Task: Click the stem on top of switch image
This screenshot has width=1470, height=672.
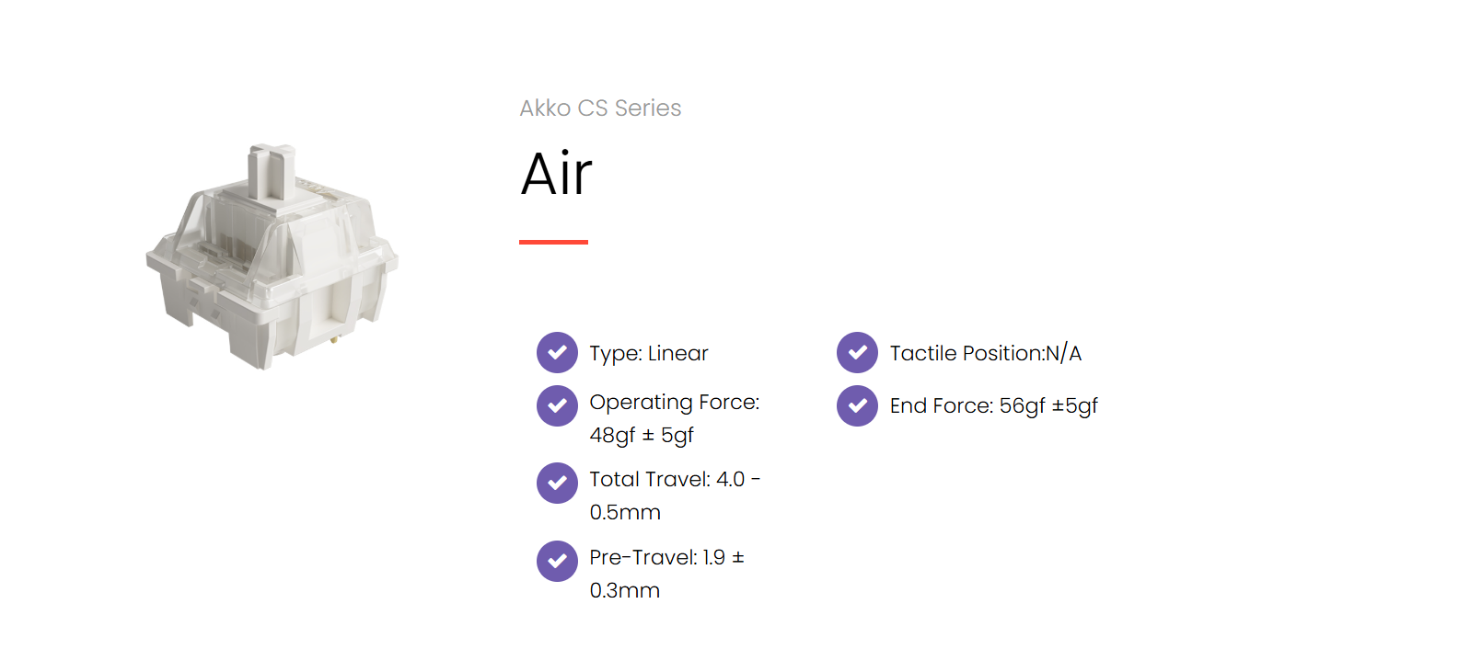Action: 272,171
